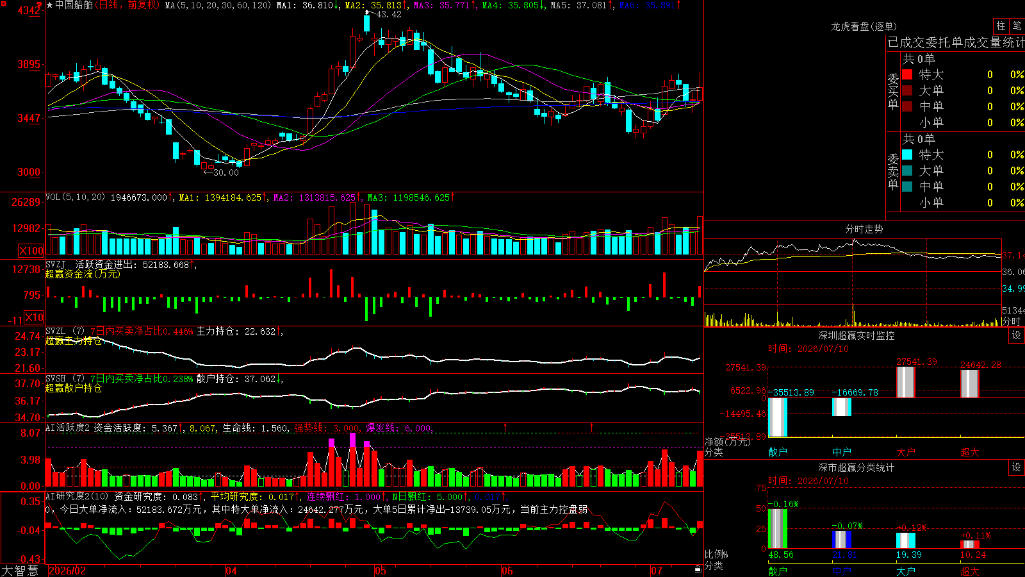Click the 时间: 2026/07/10 text in 深圳超赢实时监控
The height and width of the screenshot is (577, 1025).
click(x=808, y=349)
